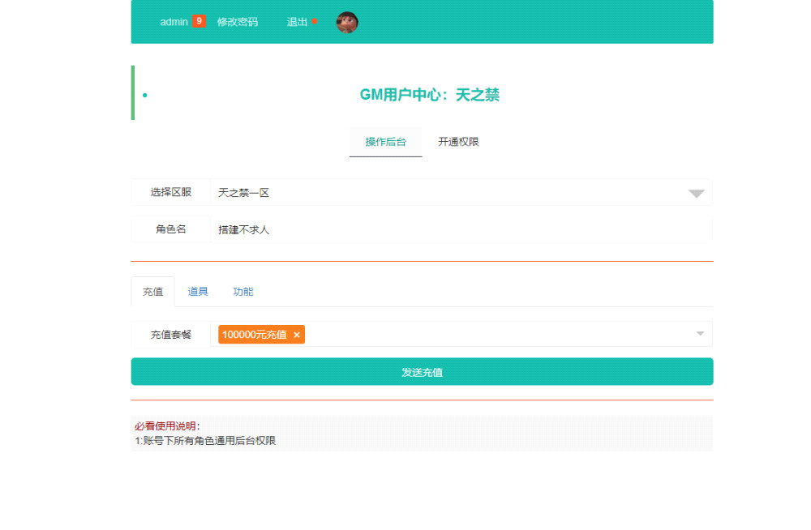Click empty area of 充值套餐 multi-select field

tap(495, 334)
